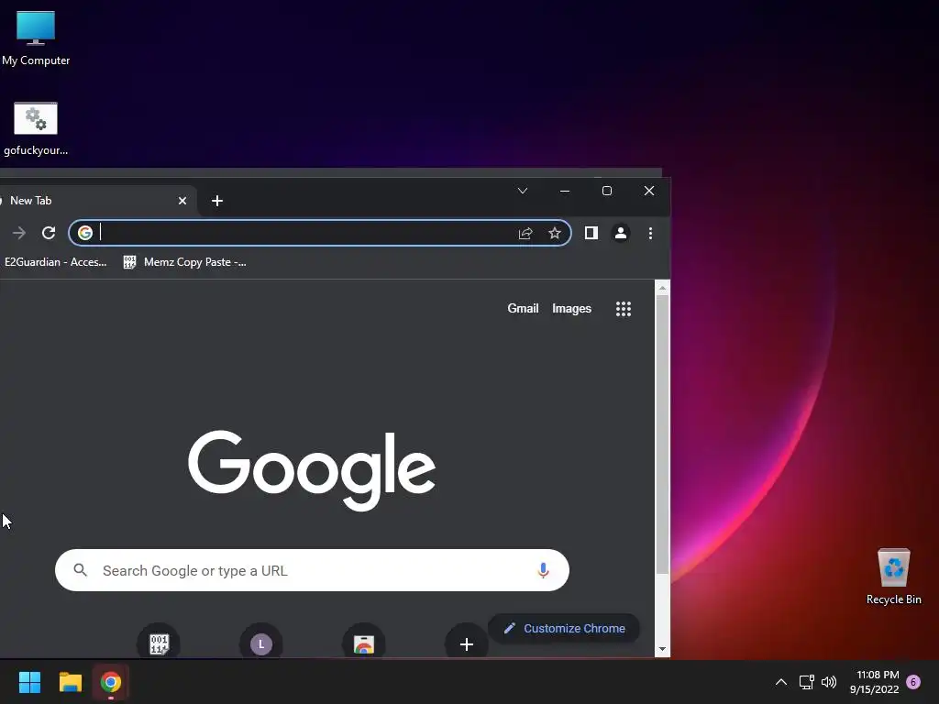
Task: Click the Search Google or type a URL box
Action: pyautogui.click(x=312, y=570)
